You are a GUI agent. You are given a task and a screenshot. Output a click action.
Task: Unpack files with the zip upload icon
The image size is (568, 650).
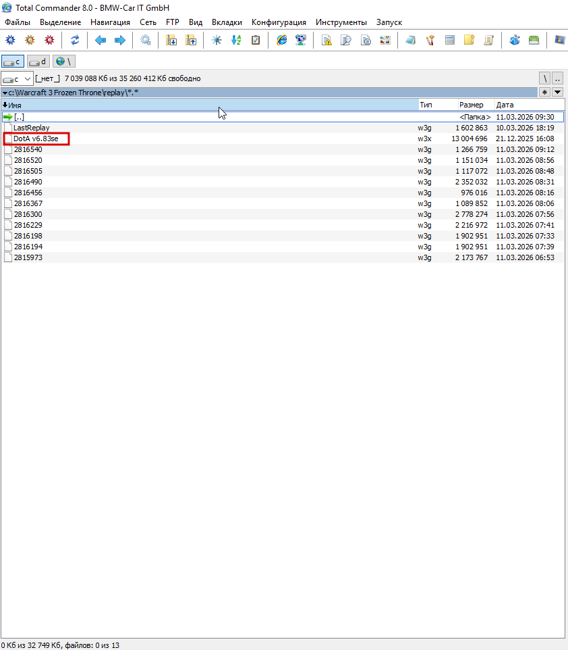click(191, 41)
